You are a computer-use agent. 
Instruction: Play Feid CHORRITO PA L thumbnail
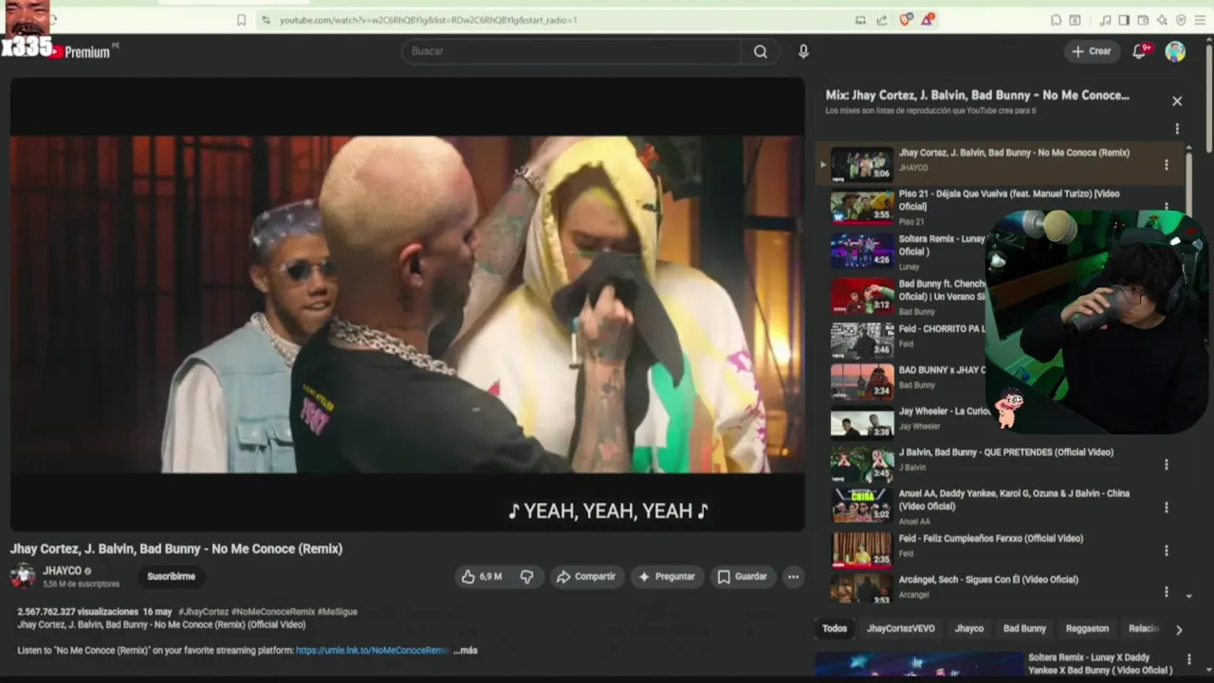click(x=862, y=340)
